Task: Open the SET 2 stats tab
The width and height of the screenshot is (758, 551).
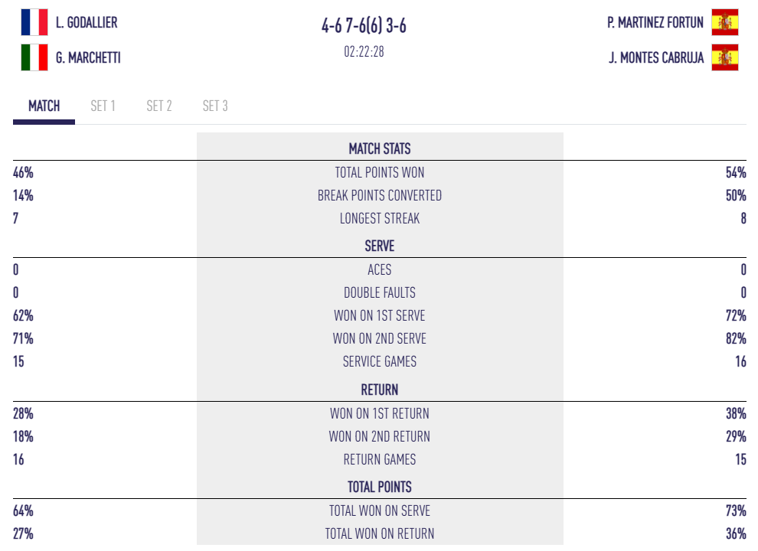Action: click(159, 106)
